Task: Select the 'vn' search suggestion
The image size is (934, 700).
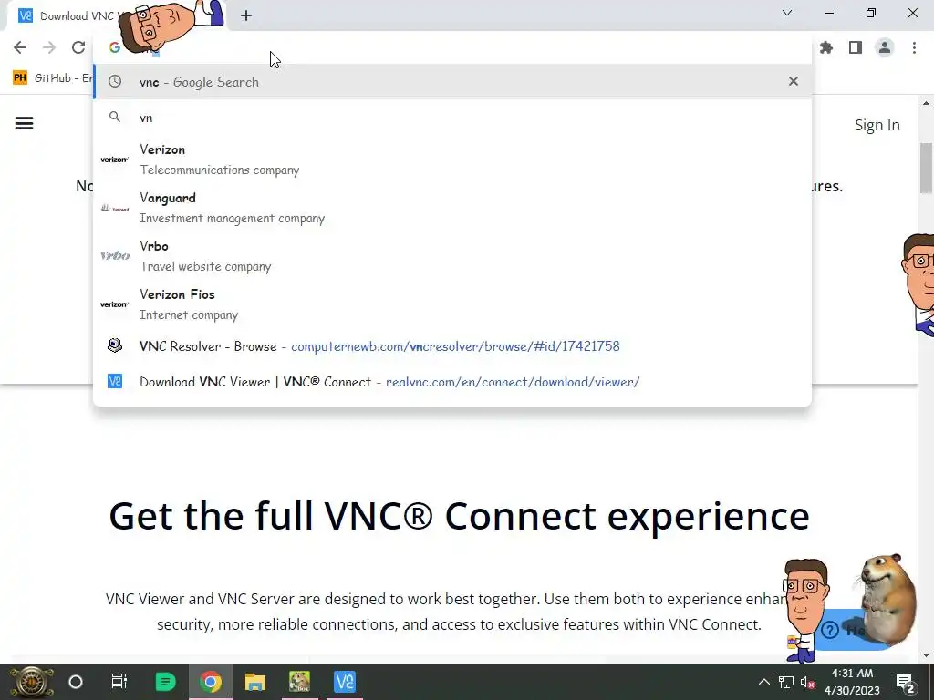Action: 452,118
